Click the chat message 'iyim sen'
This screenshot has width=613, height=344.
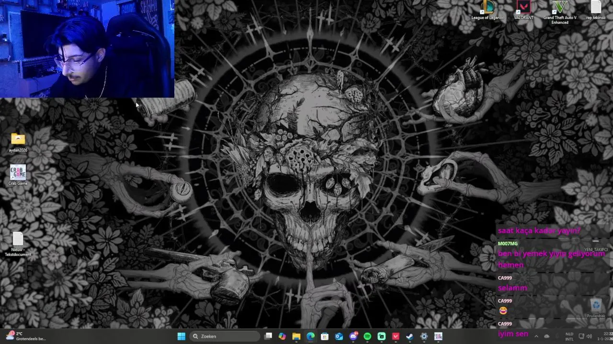[513, 334]
